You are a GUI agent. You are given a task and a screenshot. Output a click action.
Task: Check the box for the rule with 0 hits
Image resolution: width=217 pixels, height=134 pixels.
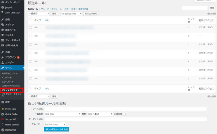coord(31,36)
